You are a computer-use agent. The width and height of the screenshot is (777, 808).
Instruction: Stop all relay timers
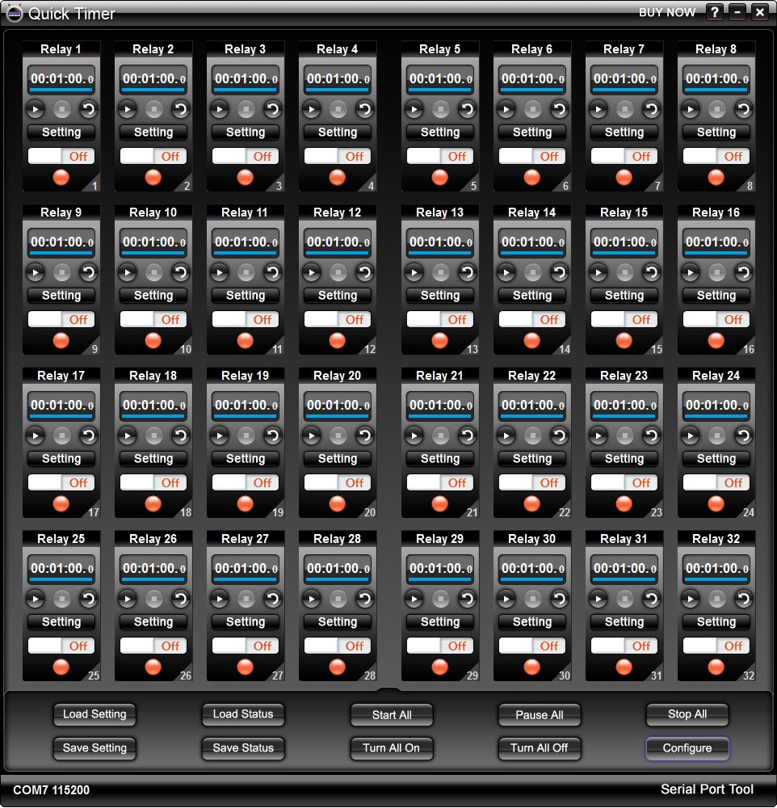[x=687, y=714]
